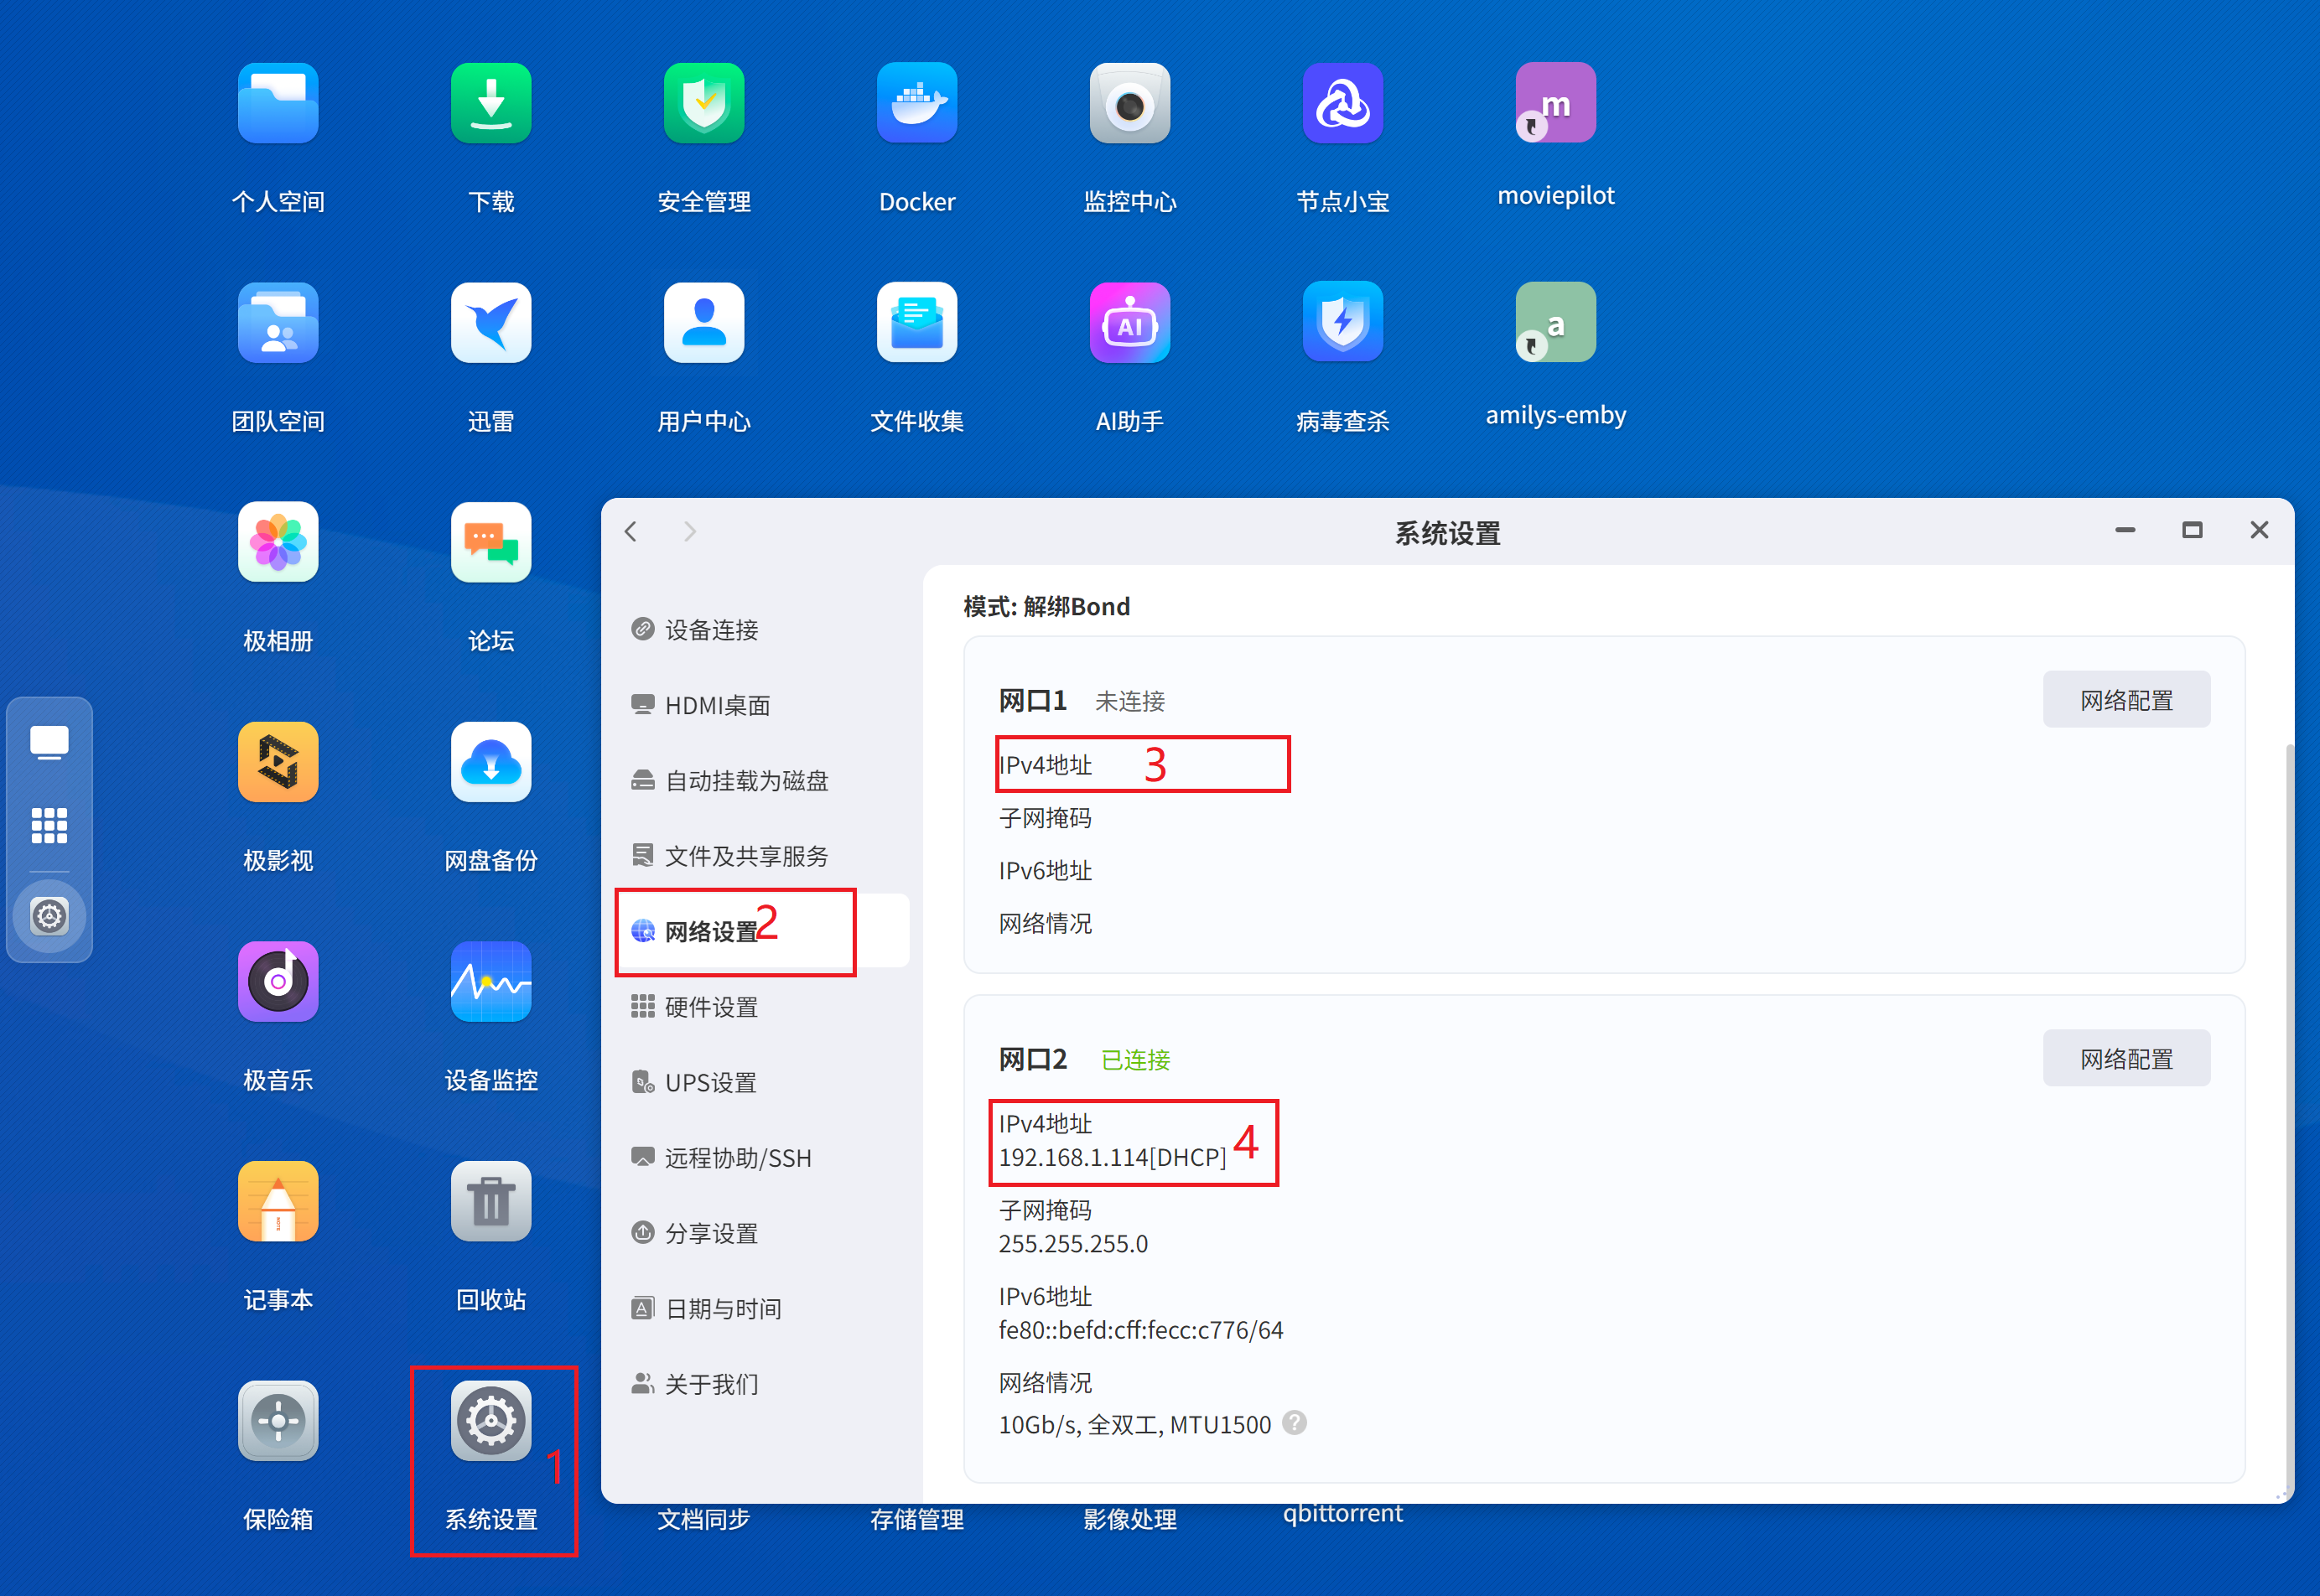Image resolution: width=2320 pixels, height=1596 pixels.
Task: Open the 记事本 notepad app
Action: [x=278, y=1201]
